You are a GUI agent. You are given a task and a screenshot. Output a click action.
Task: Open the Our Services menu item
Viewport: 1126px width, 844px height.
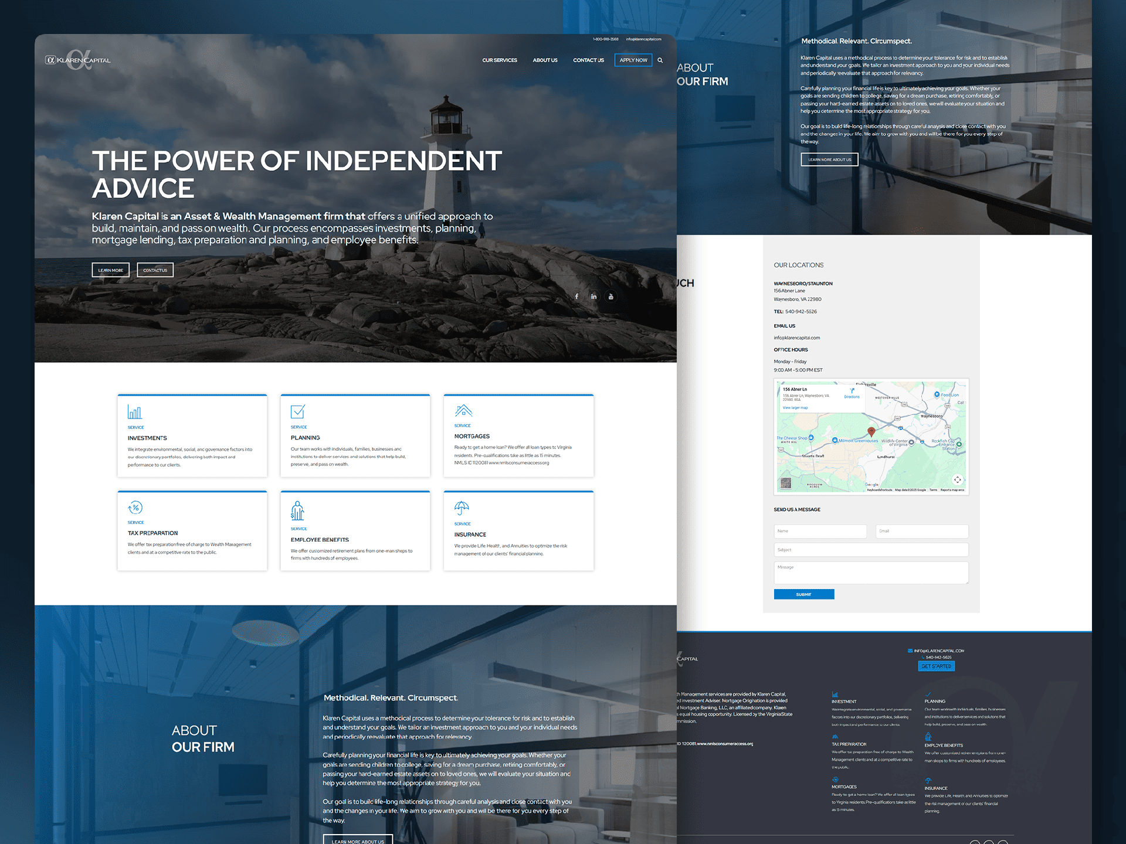click(x=500, y=60)
